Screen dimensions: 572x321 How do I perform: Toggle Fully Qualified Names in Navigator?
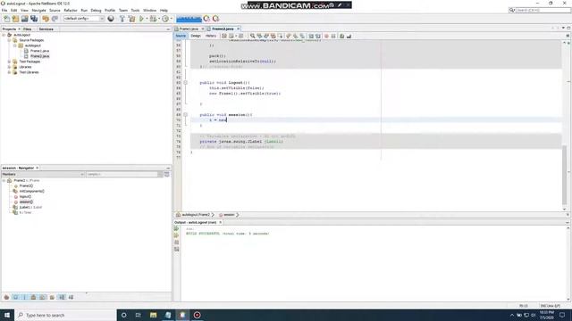coord(52,297)
